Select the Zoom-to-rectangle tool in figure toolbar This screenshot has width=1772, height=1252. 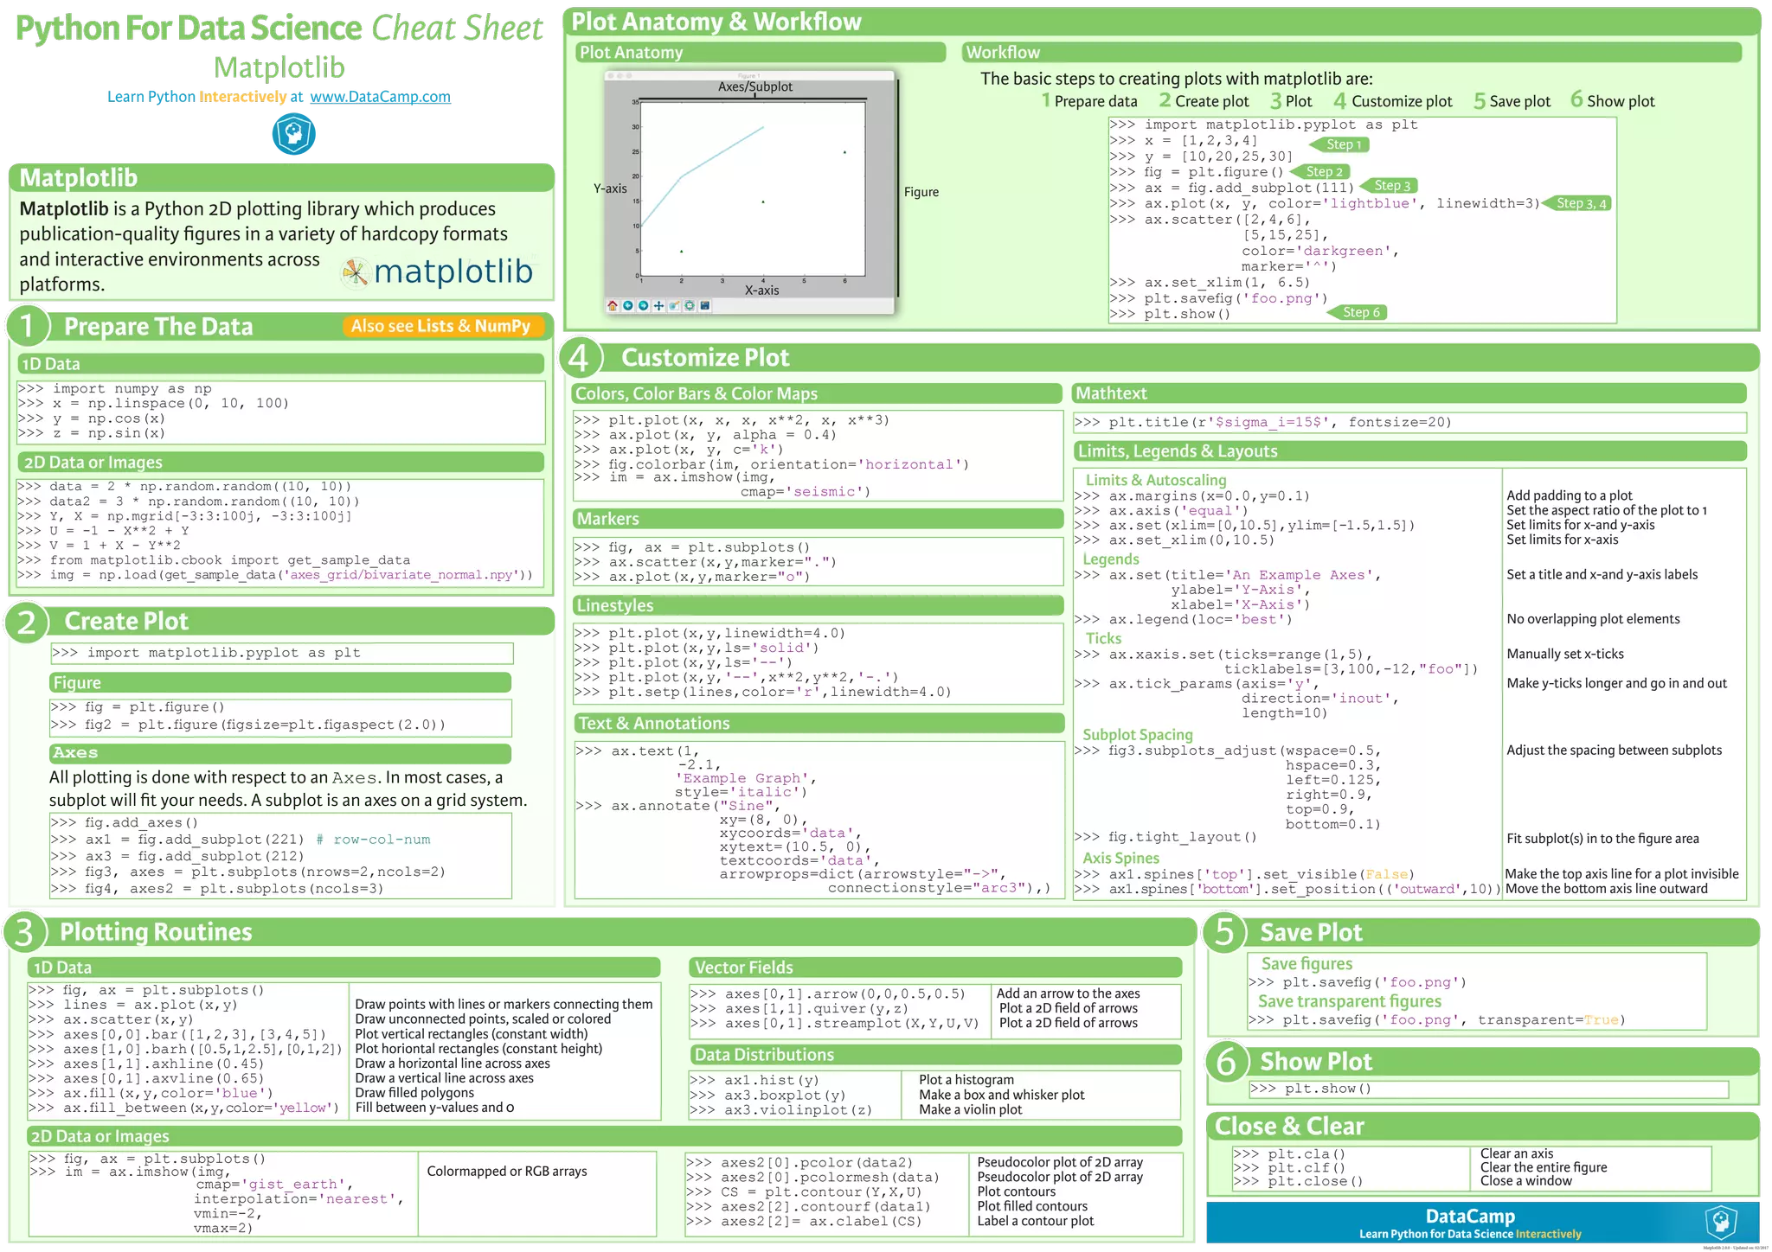coord(674,306)
